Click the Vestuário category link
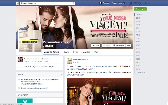This screenshot has height=105, width=168. [48, 46]
